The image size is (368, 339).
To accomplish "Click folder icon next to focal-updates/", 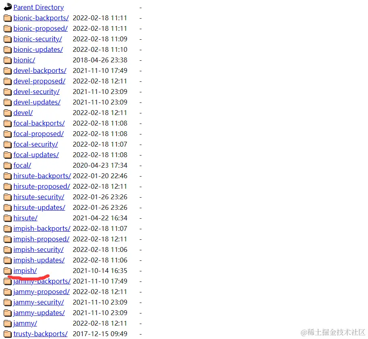I will coord(8,155).
